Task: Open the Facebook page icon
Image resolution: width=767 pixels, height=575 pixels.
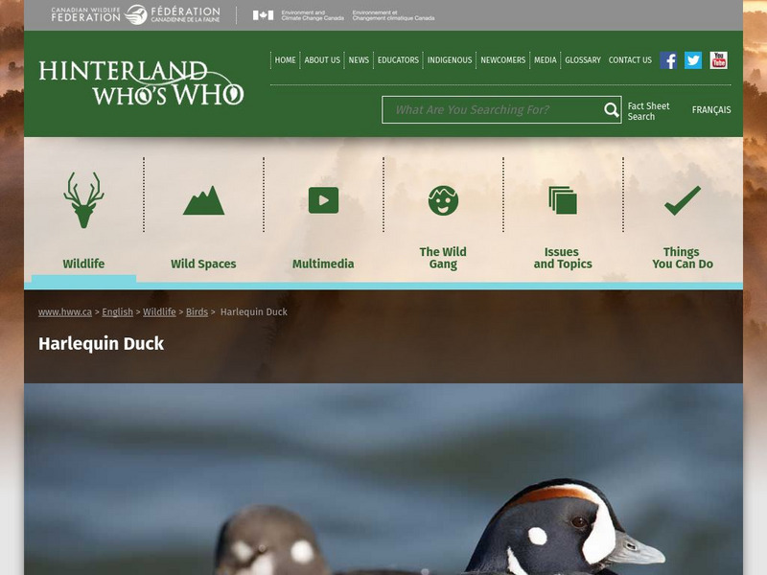Action: click(x=668, y=59)
